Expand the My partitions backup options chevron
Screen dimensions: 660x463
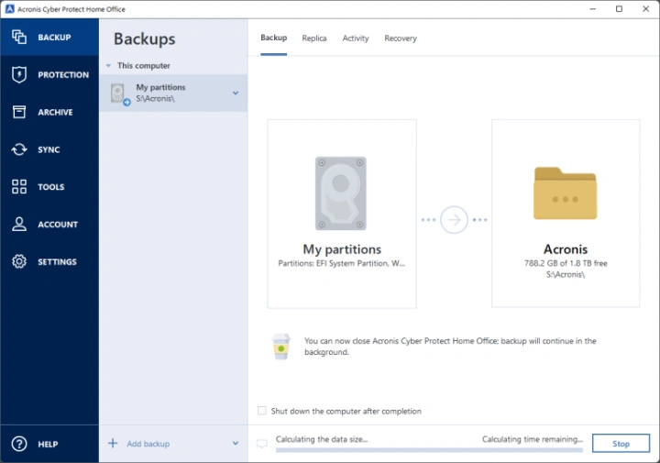coord(236,93)
